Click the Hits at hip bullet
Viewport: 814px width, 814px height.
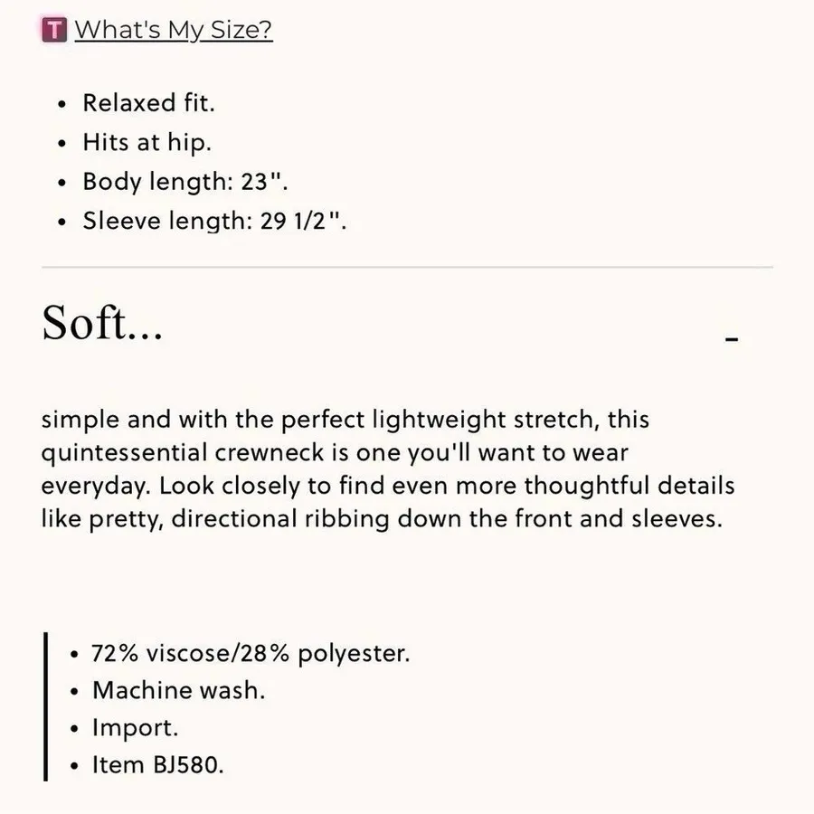[x=147, y=142]
